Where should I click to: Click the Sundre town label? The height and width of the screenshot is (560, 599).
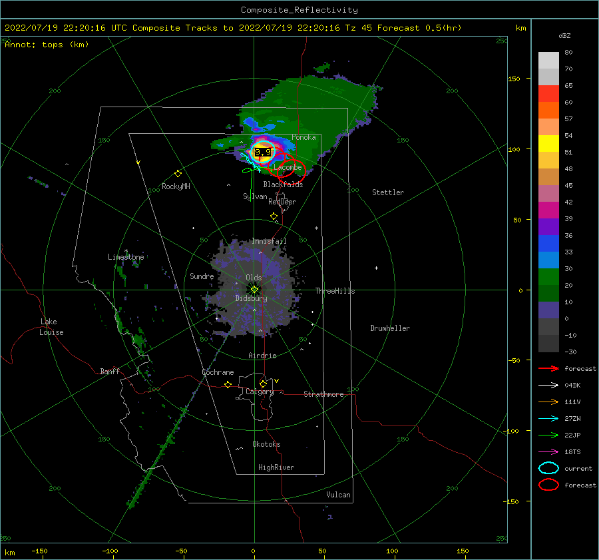click(x=202, y=276)
